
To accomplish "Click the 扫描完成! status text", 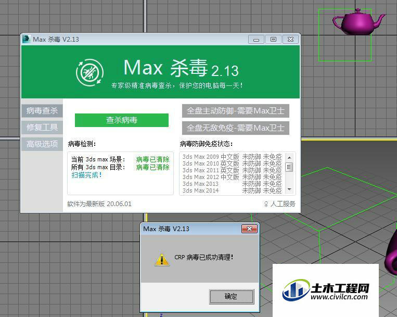I will click(x=86, y=175).
